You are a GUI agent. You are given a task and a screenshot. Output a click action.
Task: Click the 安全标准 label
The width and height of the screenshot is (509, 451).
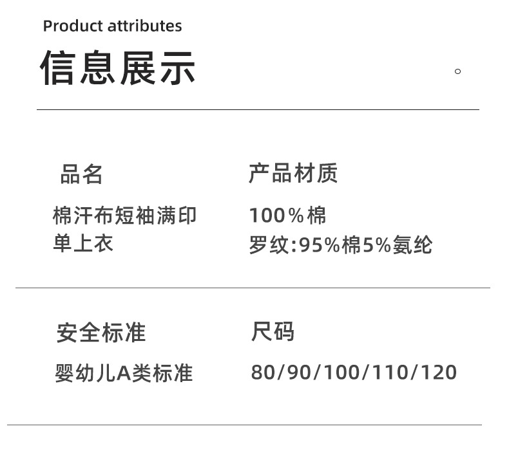click(x=101, y=333)
